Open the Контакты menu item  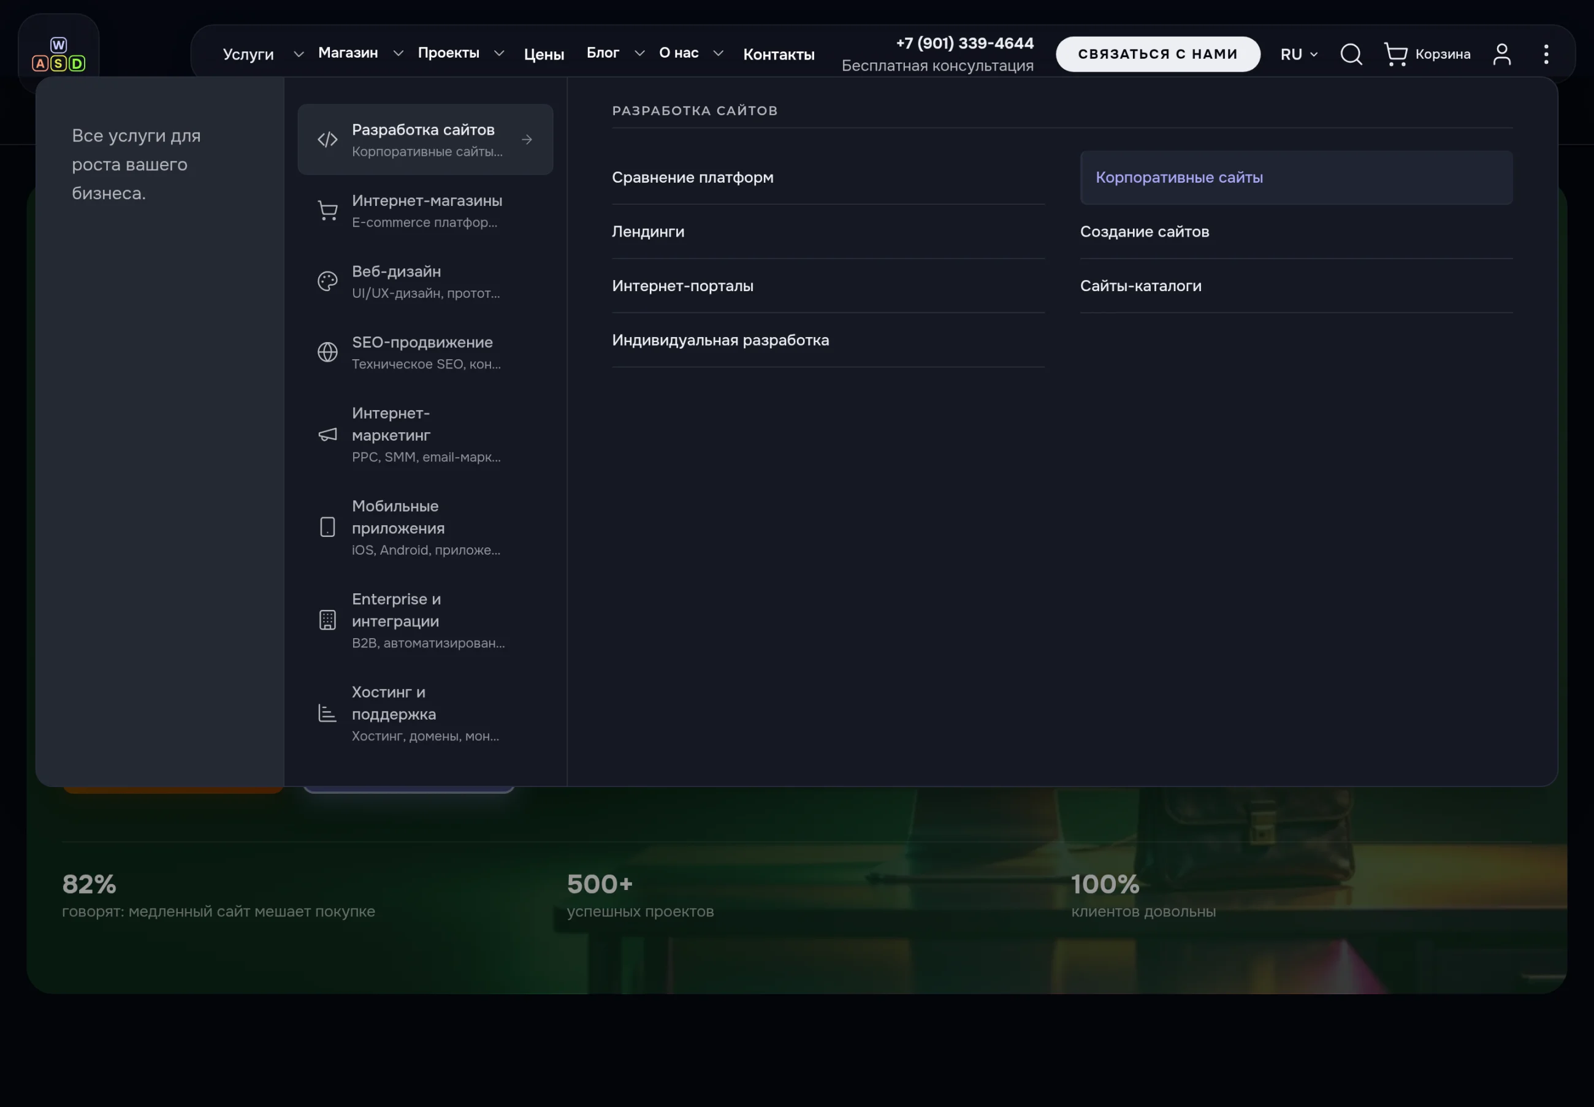coord(779,54)
